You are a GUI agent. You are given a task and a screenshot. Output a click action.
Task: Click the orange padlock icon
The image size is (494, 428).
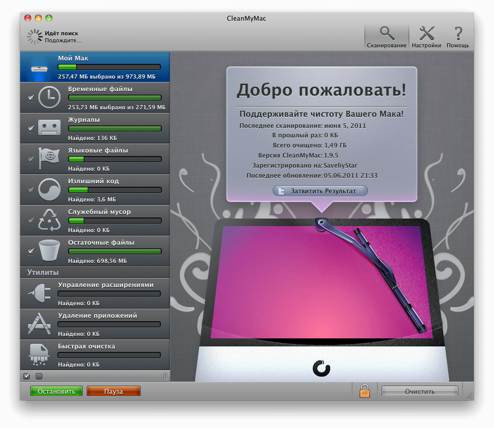click(364, 391)
